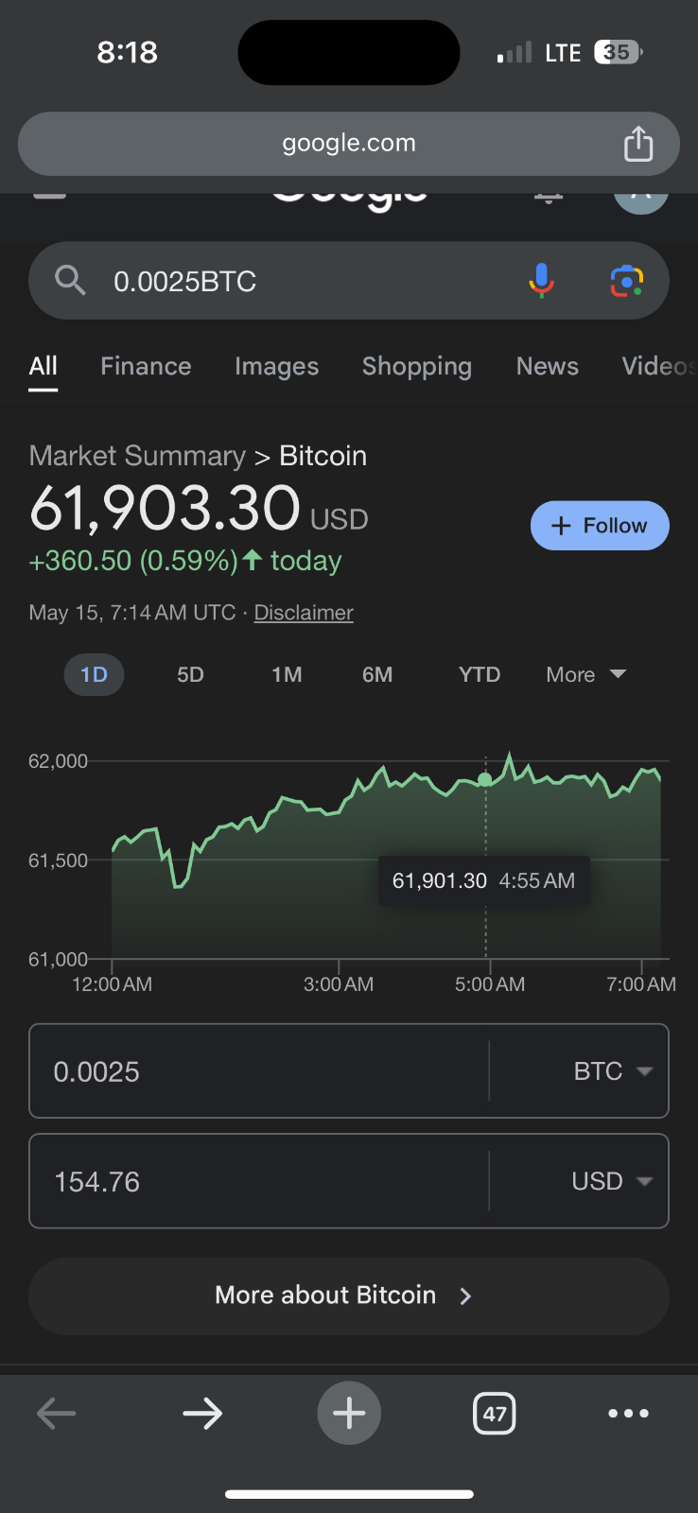Go back with the left arrow icon
The width and height of the screenshot is (698, 1513).
56,1414
